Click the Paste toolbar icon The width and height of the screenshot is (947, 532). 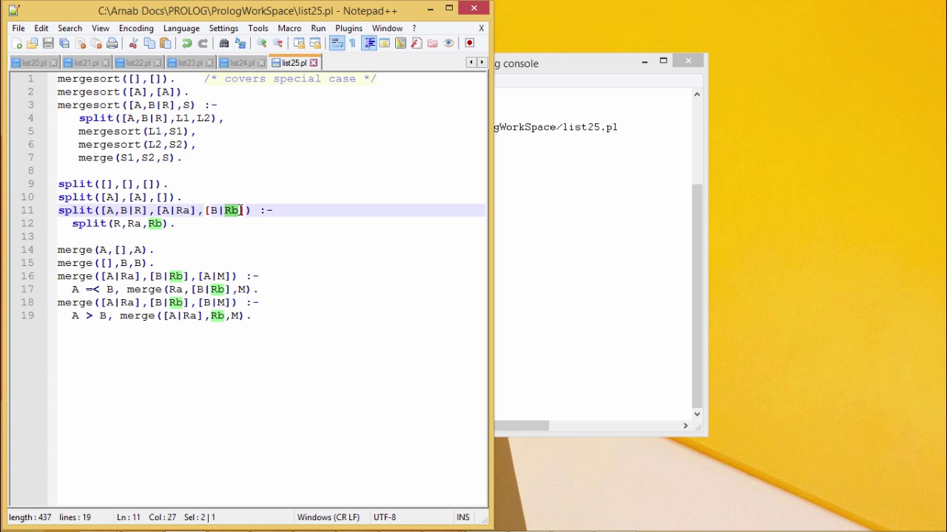click(166, 44)
